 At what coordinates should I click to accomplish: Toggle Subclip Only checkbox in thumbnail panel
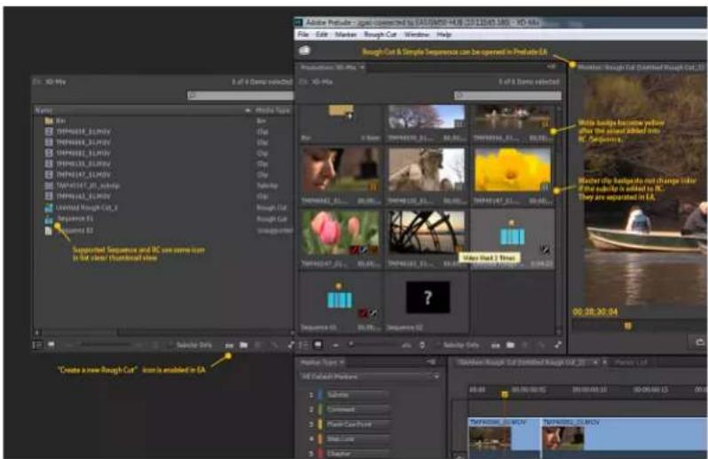coord(437,345)
